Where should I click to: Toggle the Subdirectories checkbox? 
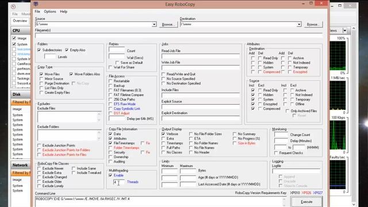click(x=39, y=50)
